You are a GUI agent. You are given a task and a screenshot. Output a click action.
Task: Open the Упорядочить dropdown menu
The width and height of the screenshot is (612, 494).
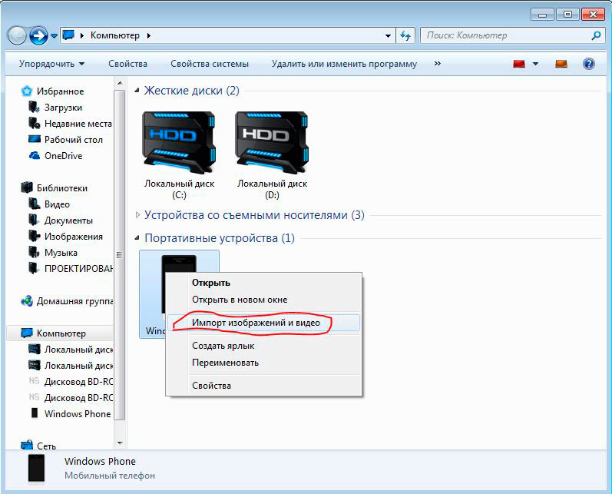coord(51,64)
